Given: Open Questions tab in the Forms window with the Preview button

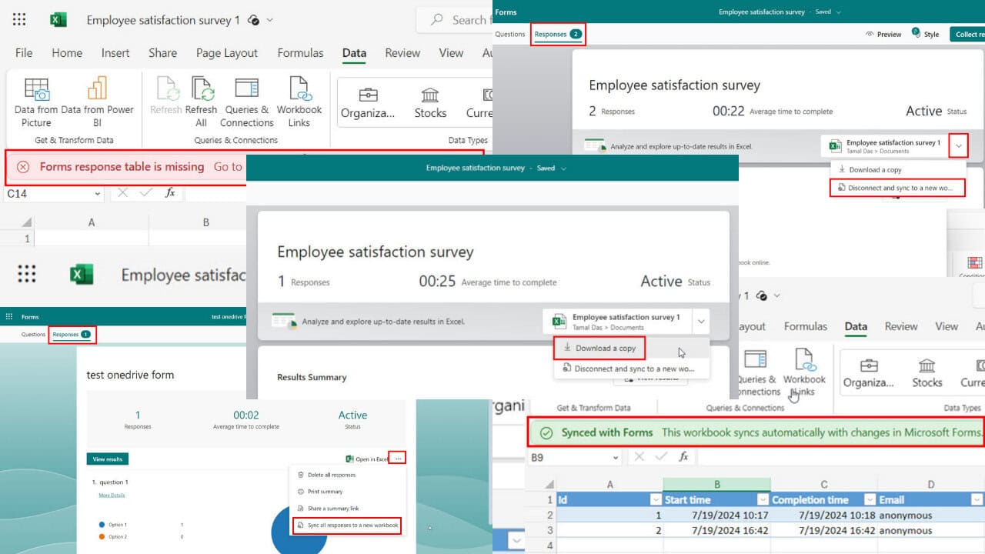Looking at the screenshot, I should click(x=509, y=34).
